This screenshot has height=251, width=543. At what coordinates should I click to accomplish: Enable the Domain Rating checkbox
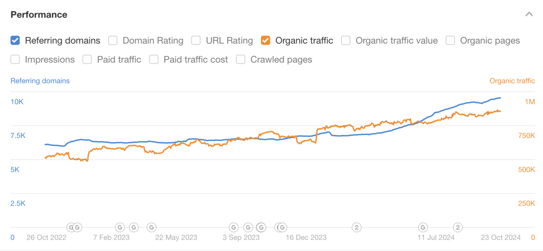113,41
